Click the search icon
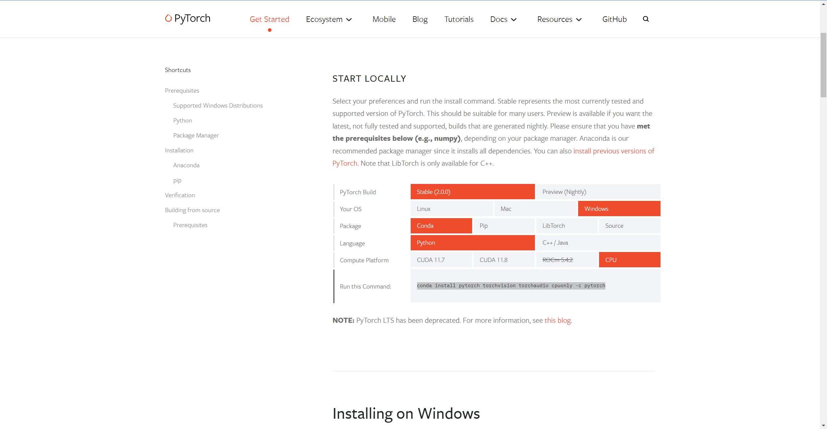The width and height of the screenshot is (827, 429). [646, 19]
